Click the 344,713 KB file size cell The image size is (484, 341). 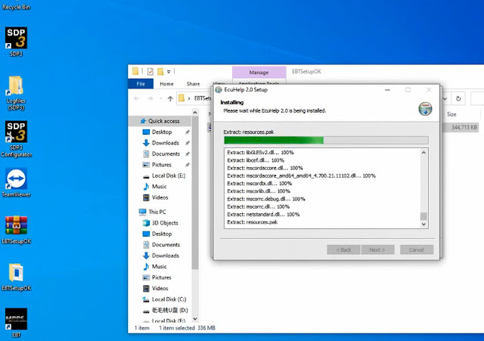click(x=464, y=127)
